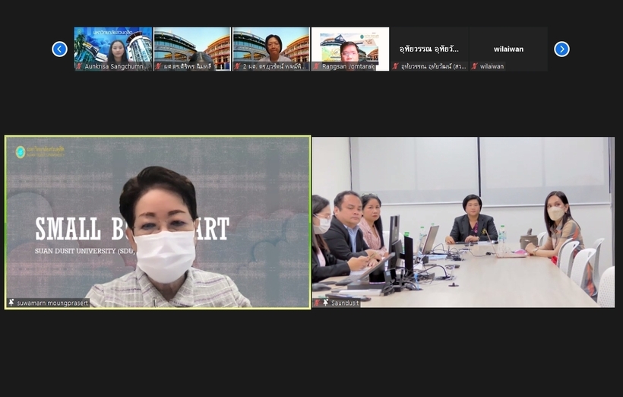Click the Saundusit name label
The image size is (623, 397).
coord(345,303)
